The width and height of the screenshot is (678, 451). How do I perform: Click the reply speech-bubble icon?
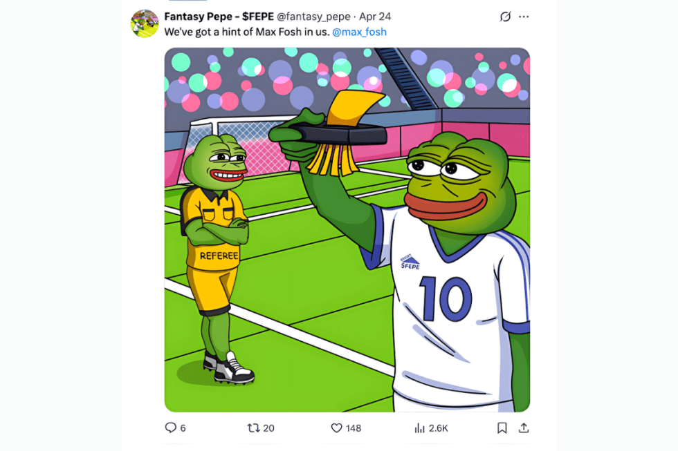pyautogui.click(x=170, y=428)
